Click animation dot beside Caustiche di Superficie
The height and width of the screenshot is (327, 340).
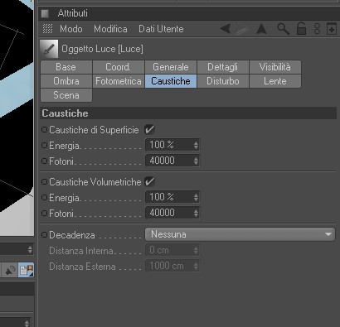[x=44, y=129]
